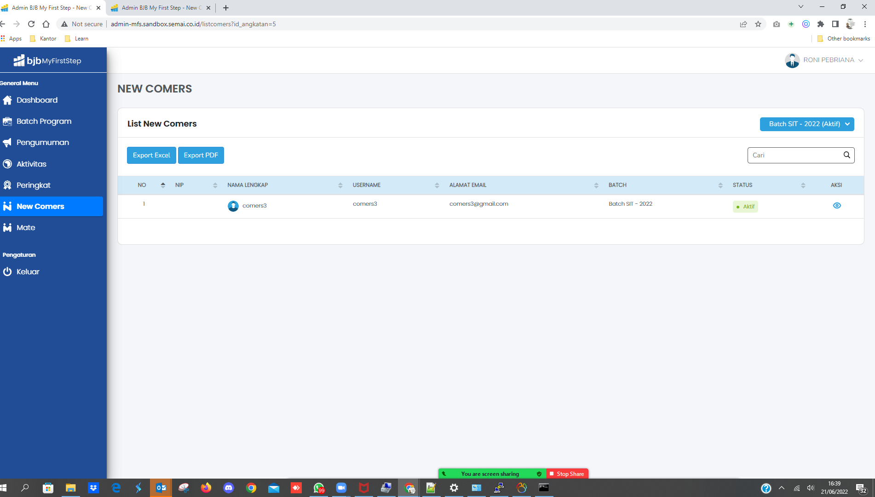Open the Mate sidebar menu
The height and width of the screenshot is (497, 875).
19,227
